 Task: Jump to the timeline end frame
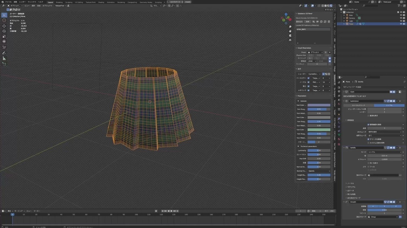pyautogui.click(x=177, y=211)
